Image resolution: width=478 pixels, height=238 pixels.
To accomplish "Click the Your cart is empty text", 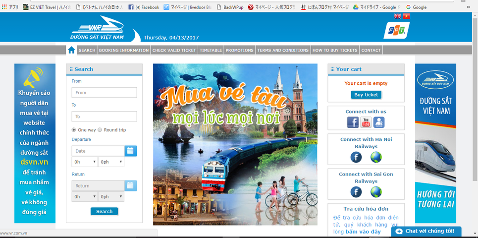I will (366, 83).
